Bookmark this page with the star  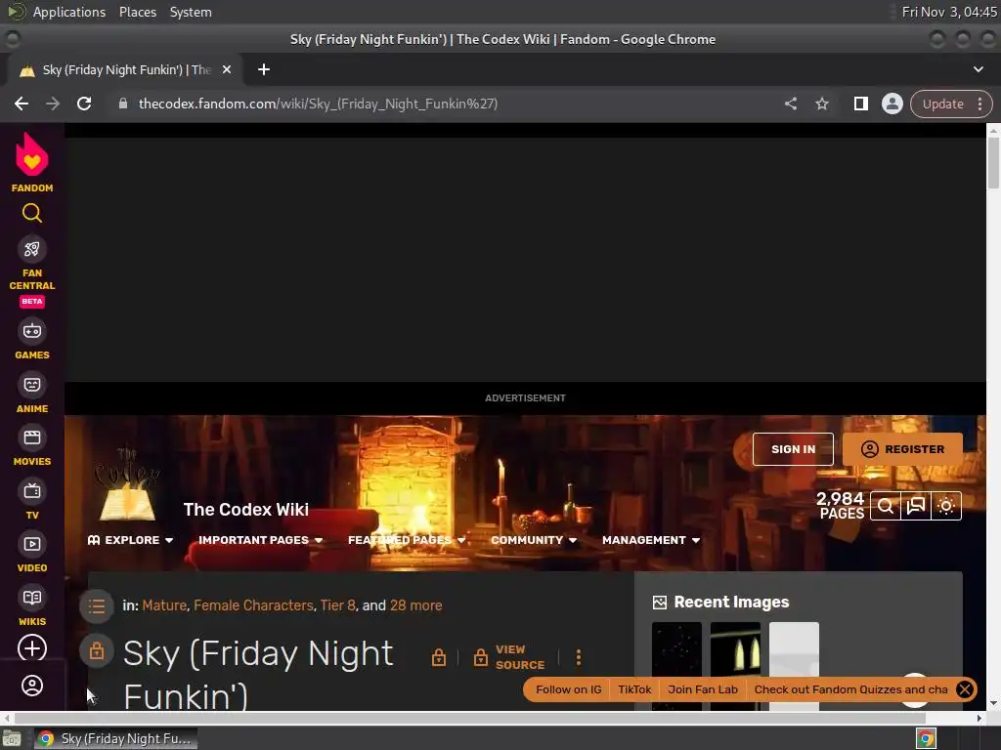pos(822,104)
